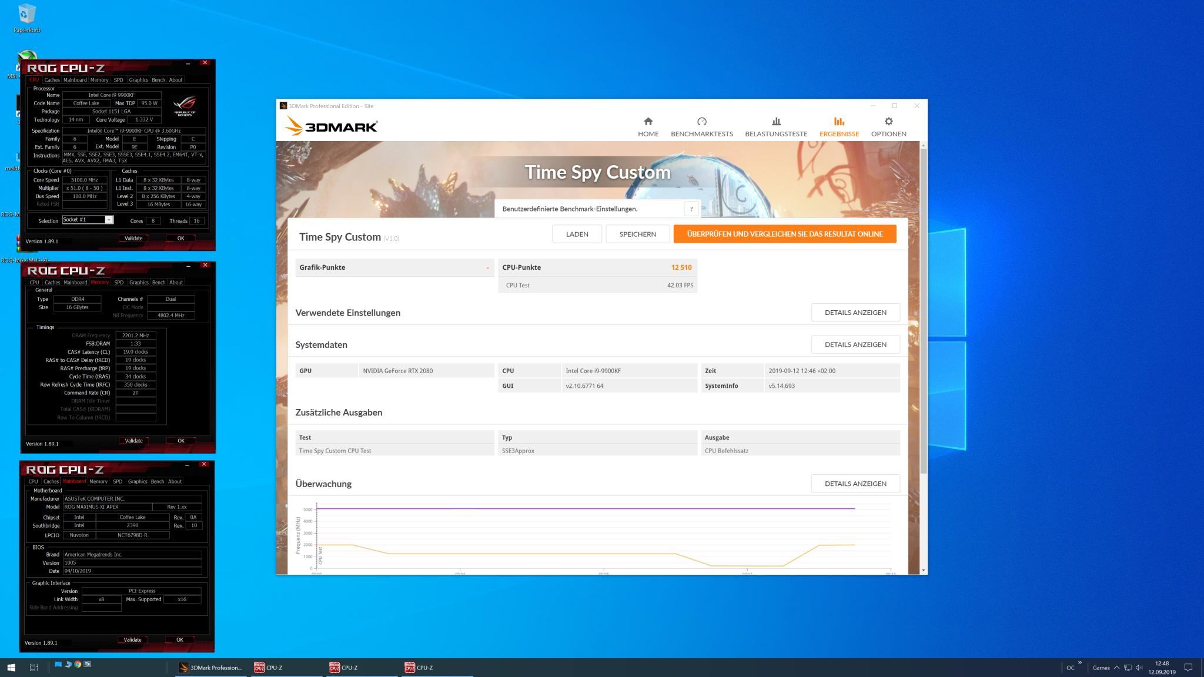Click Validate in the Memory CPU-Z window

pos(133,441)
